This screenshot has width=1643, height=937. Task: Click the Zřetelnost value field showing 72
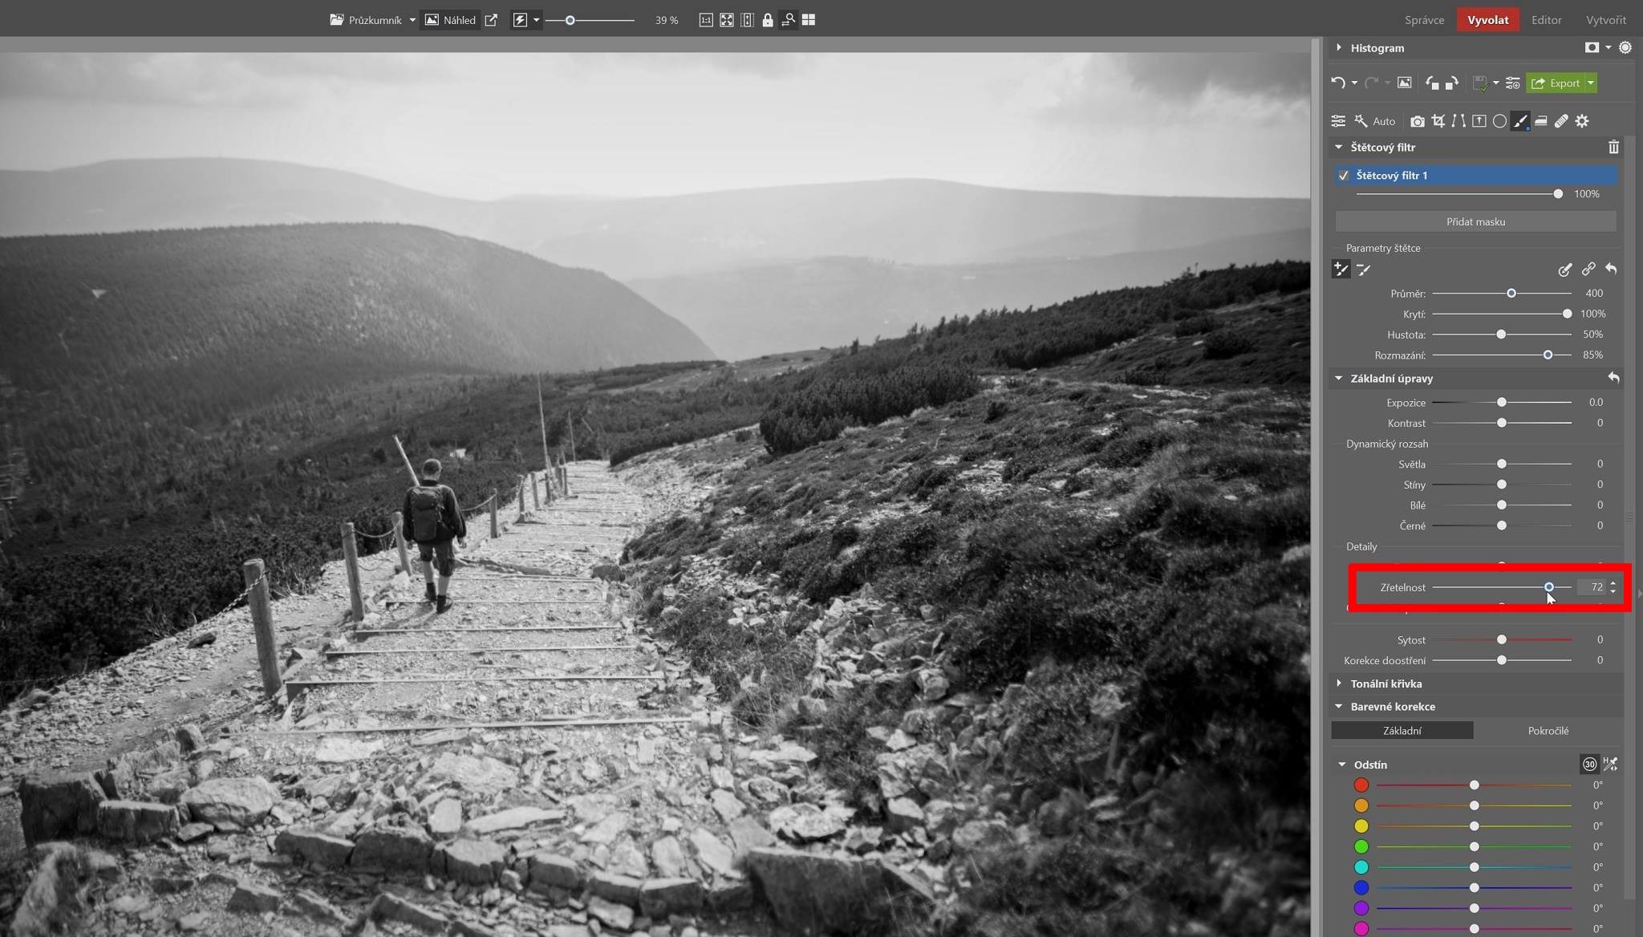click(x=1592, y=588)
